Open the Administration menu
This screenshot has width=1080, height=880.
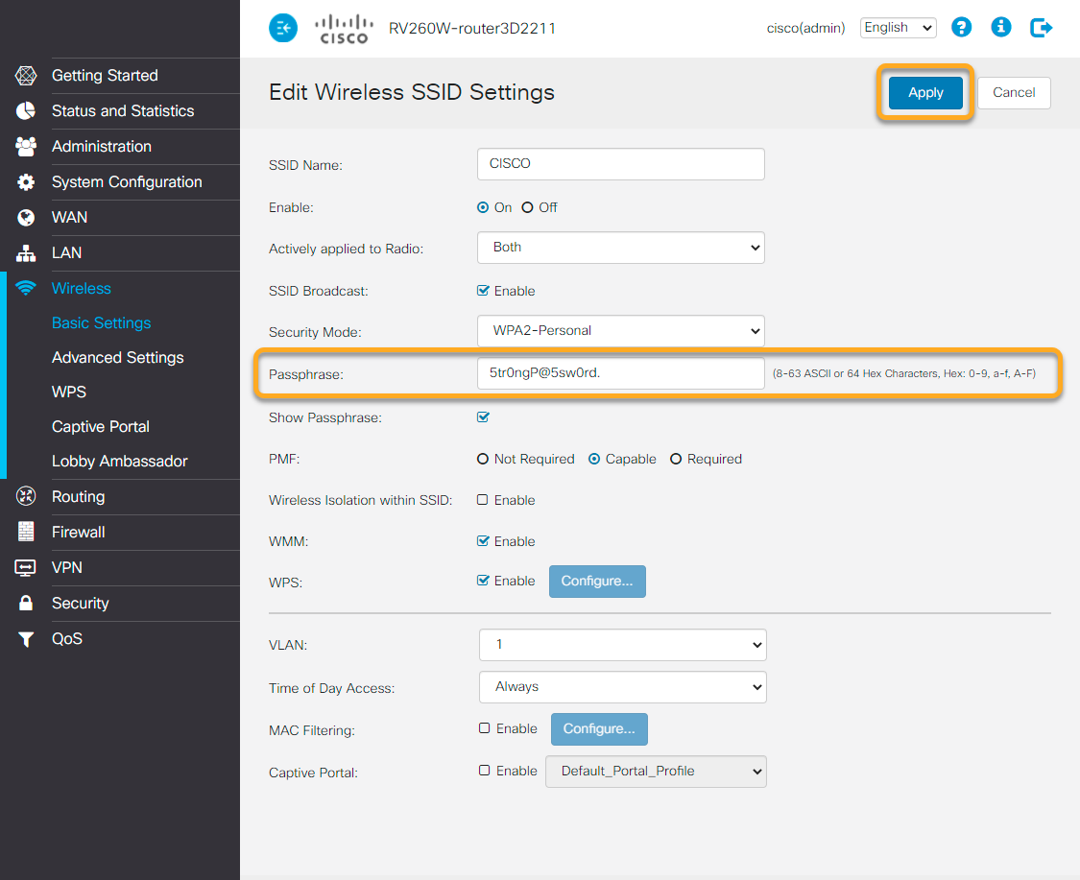tap(101, 147)
